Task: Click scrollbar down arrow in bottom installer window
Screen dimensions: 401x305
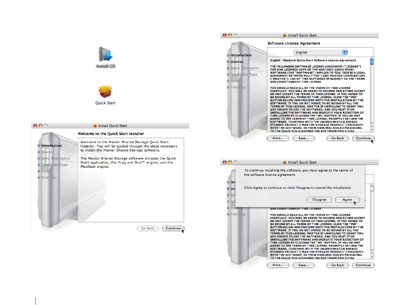Action: [x=372, y=257]
